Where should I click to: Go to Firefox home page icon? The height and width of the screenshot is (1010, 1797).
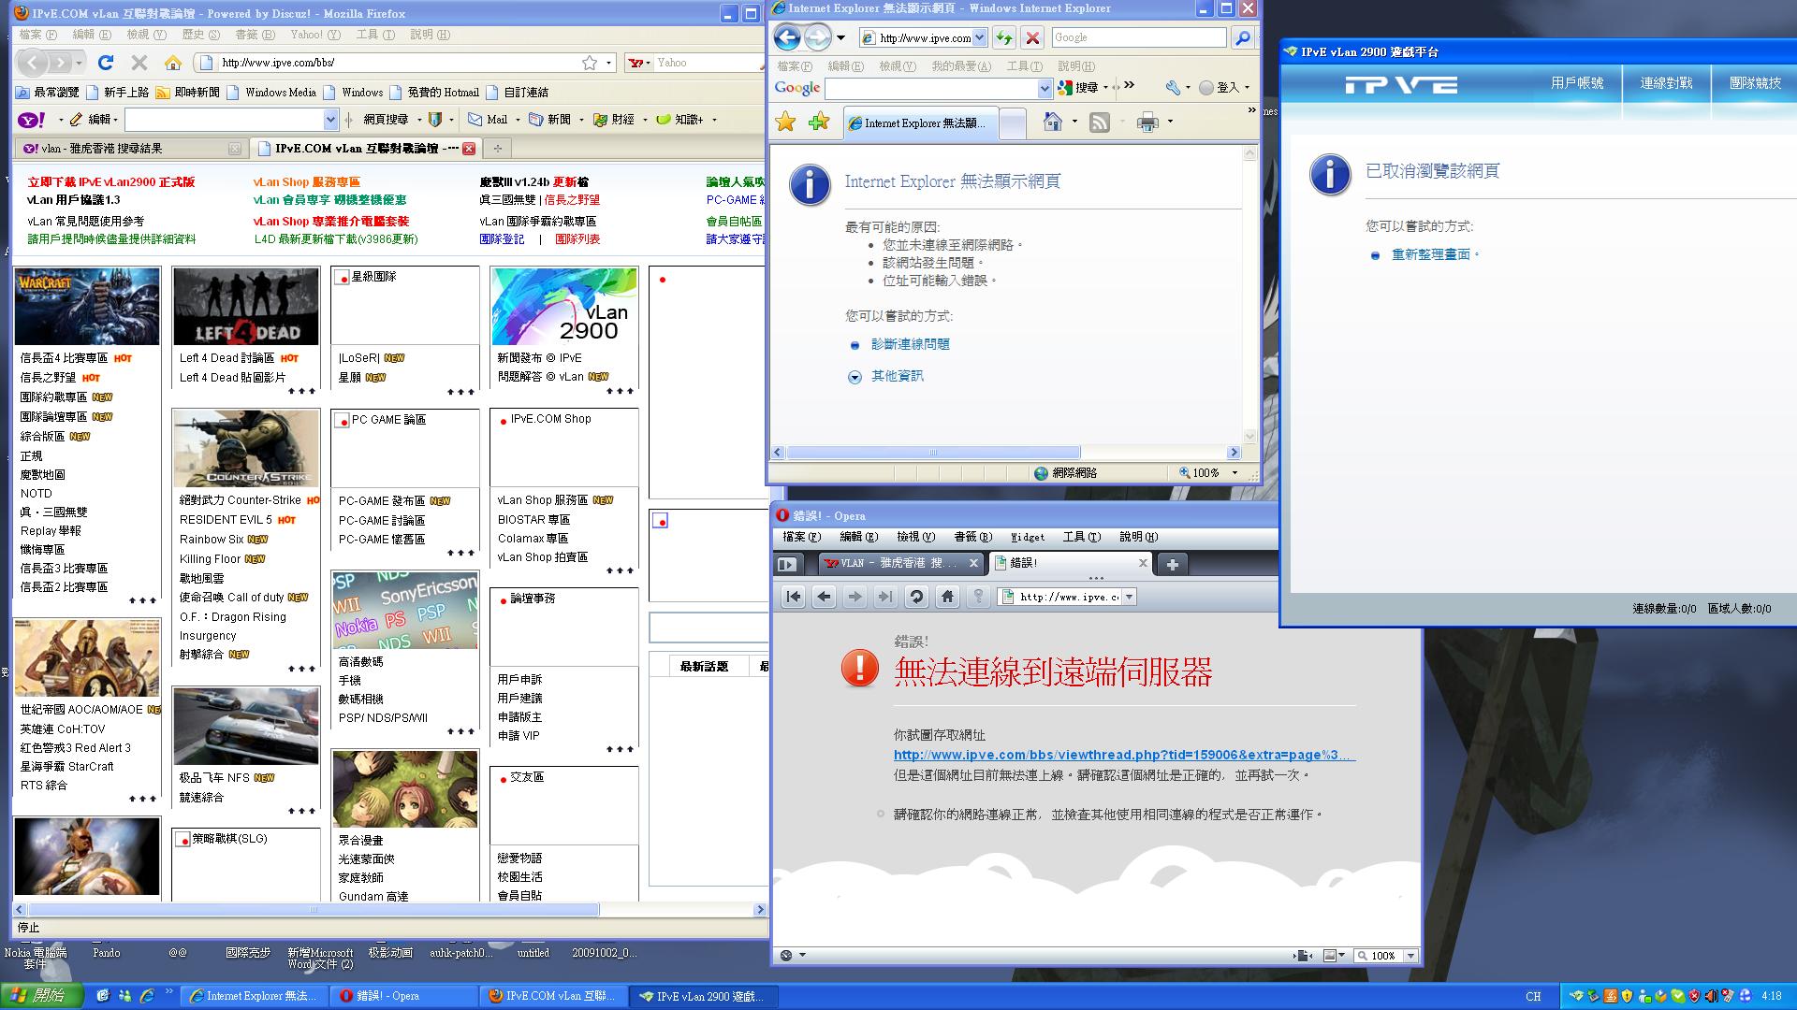(172, 63)
